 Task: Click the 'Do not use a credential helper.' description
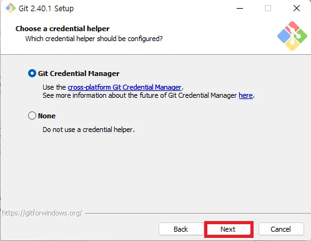pos(89,130)
